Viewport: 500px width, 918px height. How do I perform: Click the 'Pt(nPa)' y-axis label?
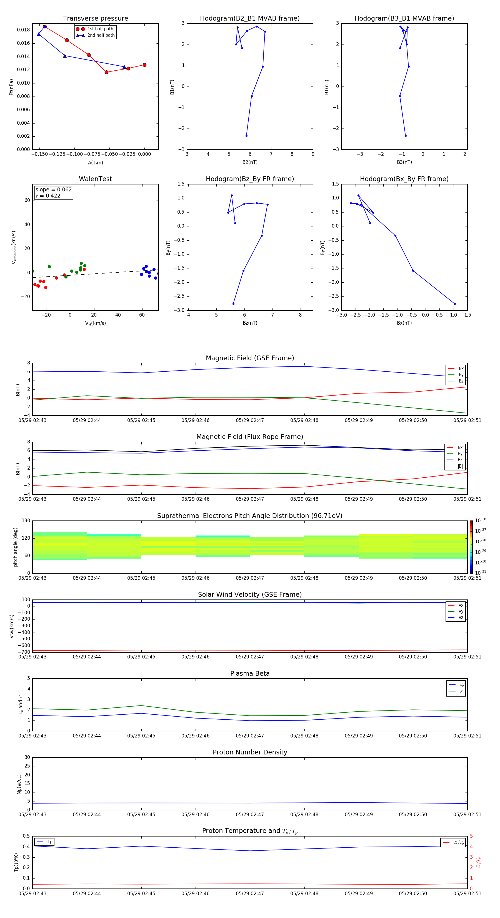click(11, 87)
